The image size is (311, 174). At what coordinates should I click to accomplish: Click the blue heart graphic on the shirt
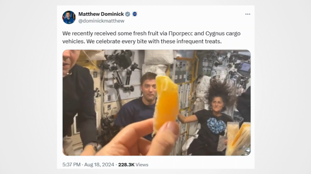coord(216,125)
